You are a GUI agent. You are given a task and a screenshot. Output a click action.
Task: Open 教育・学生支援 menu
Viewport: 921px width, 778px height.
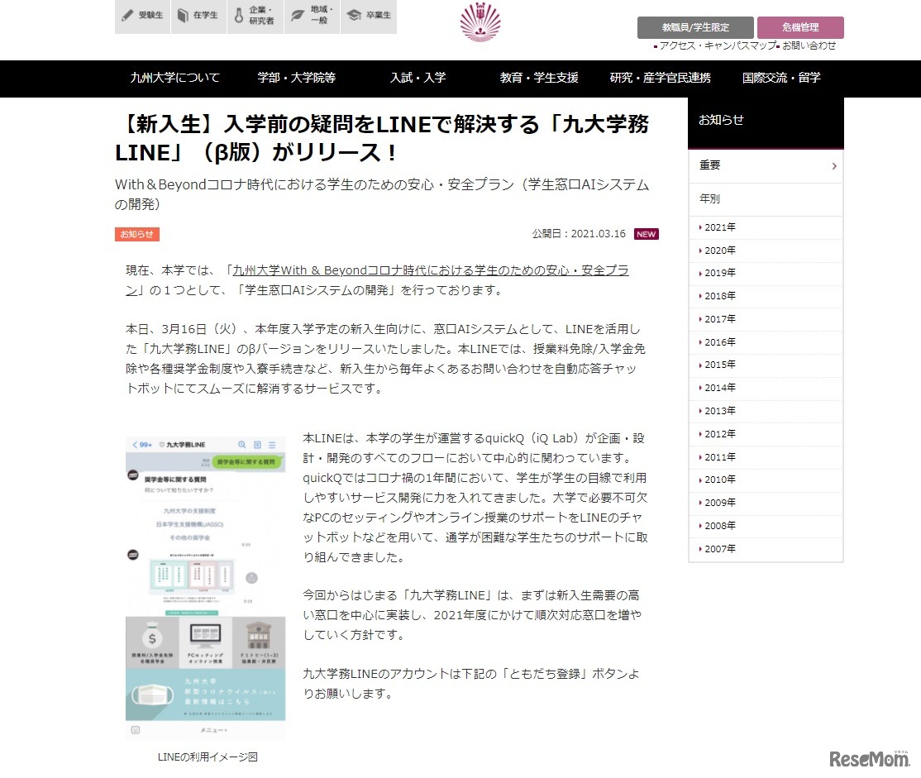tap(539, 78)
